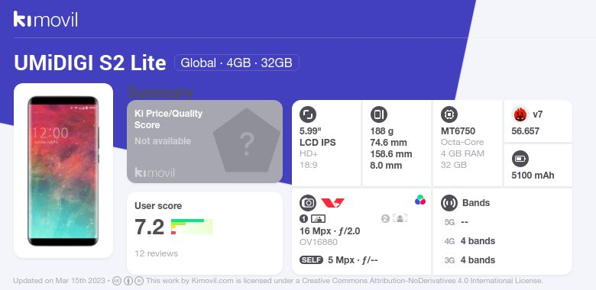Click the phone dimensions icon

[378, 114]
